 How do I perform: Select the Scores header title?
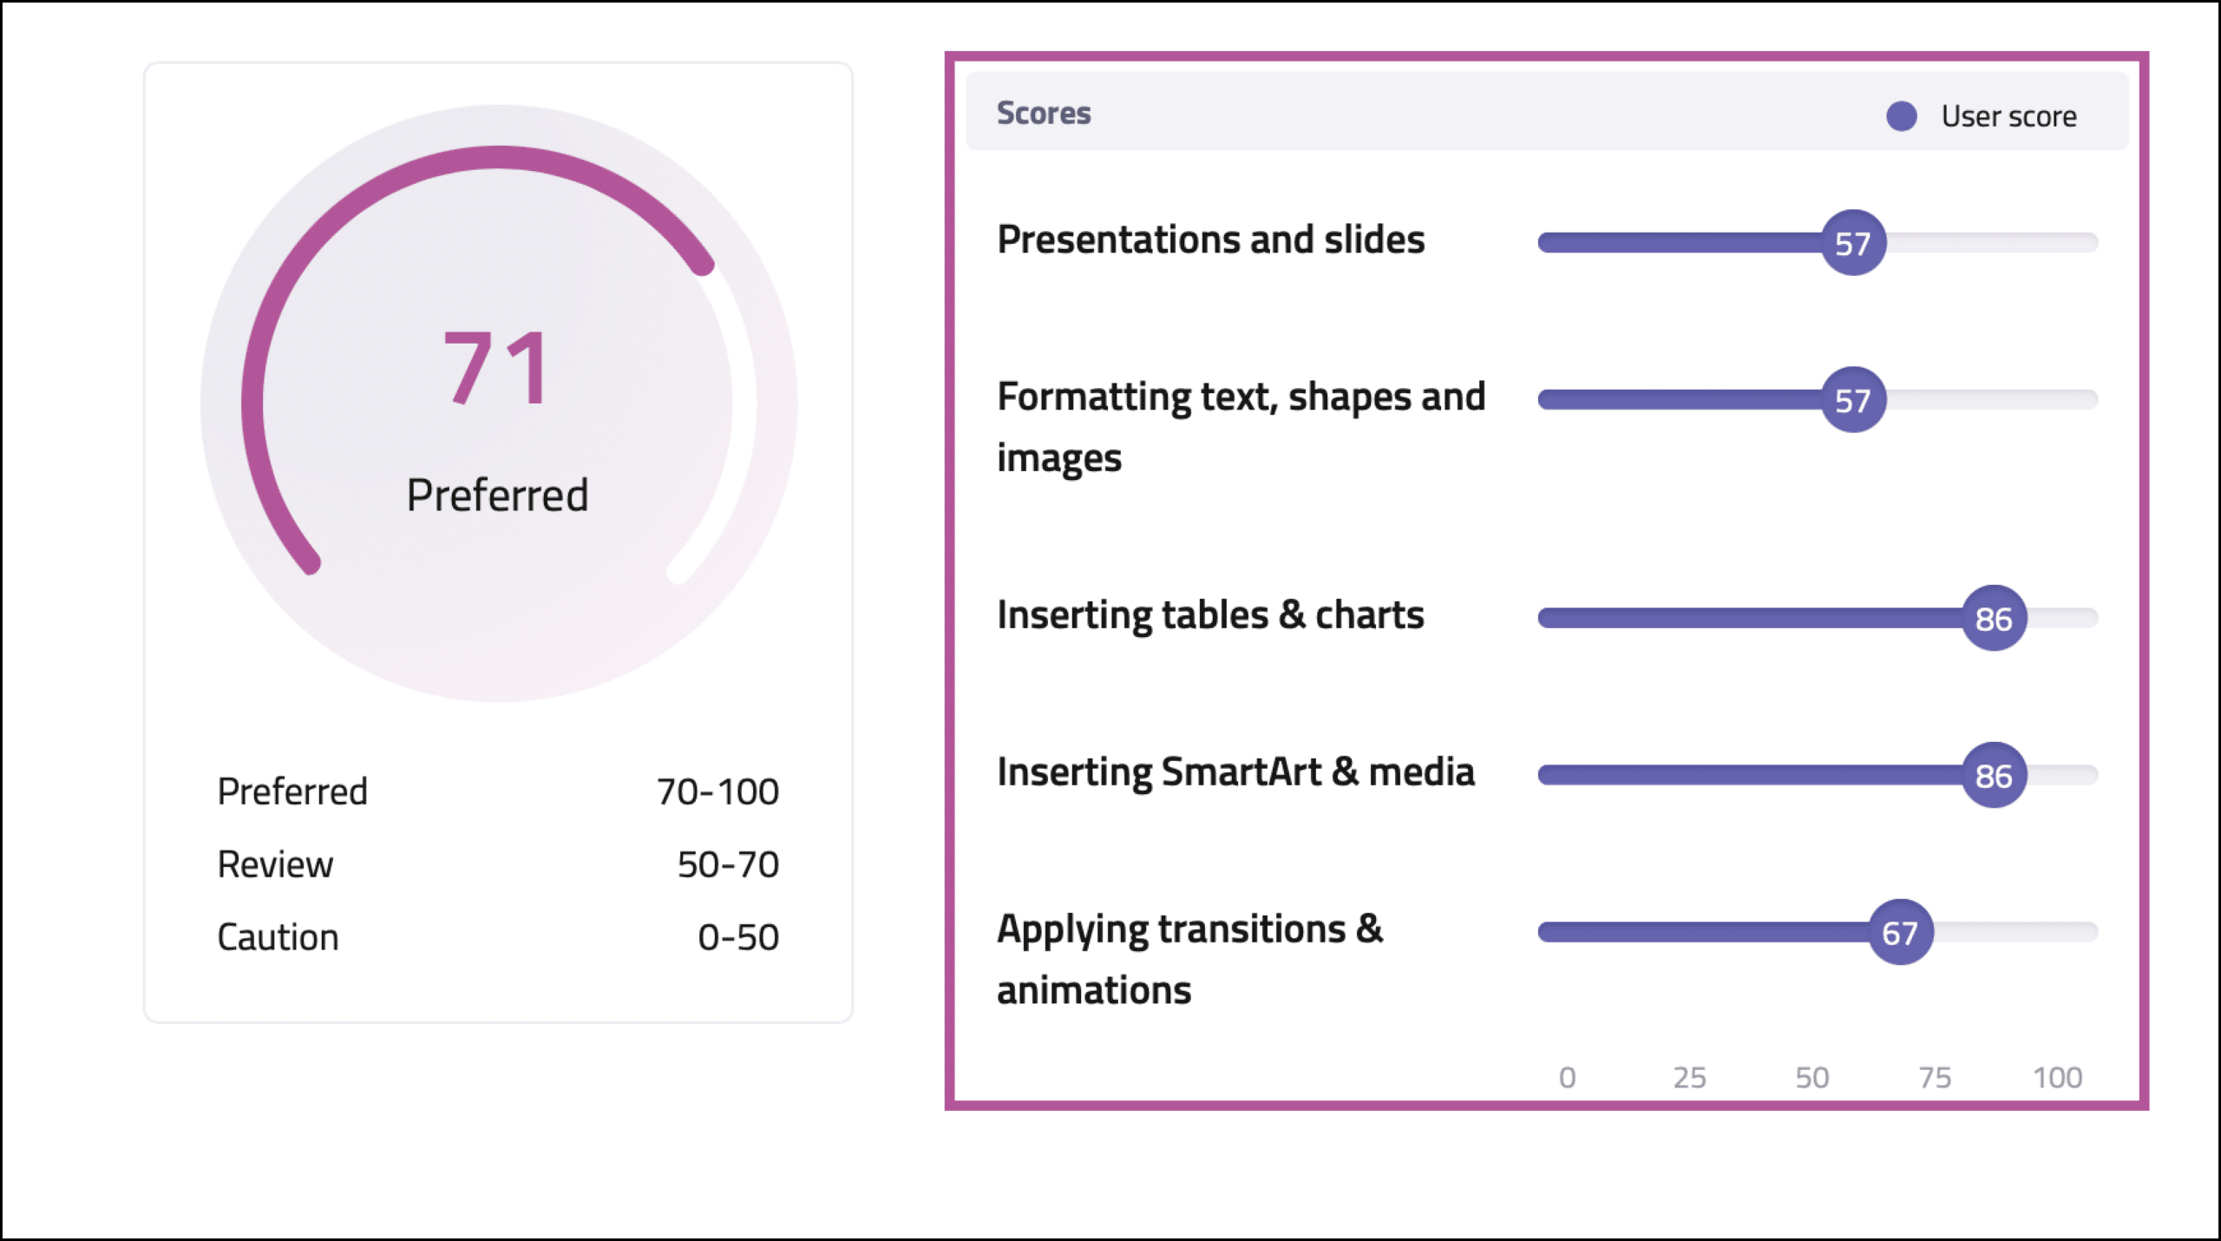click(x=1044, y=113)
